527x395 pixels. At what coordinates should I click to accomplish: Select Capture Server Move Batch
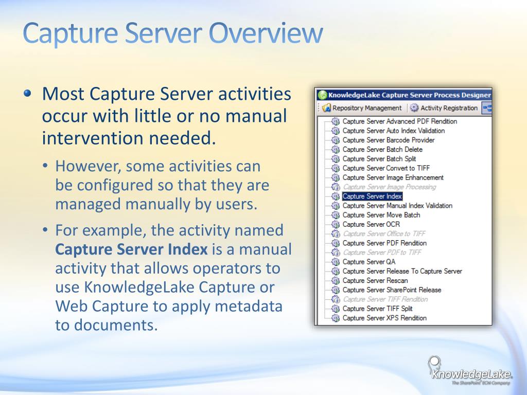point(381,215)
